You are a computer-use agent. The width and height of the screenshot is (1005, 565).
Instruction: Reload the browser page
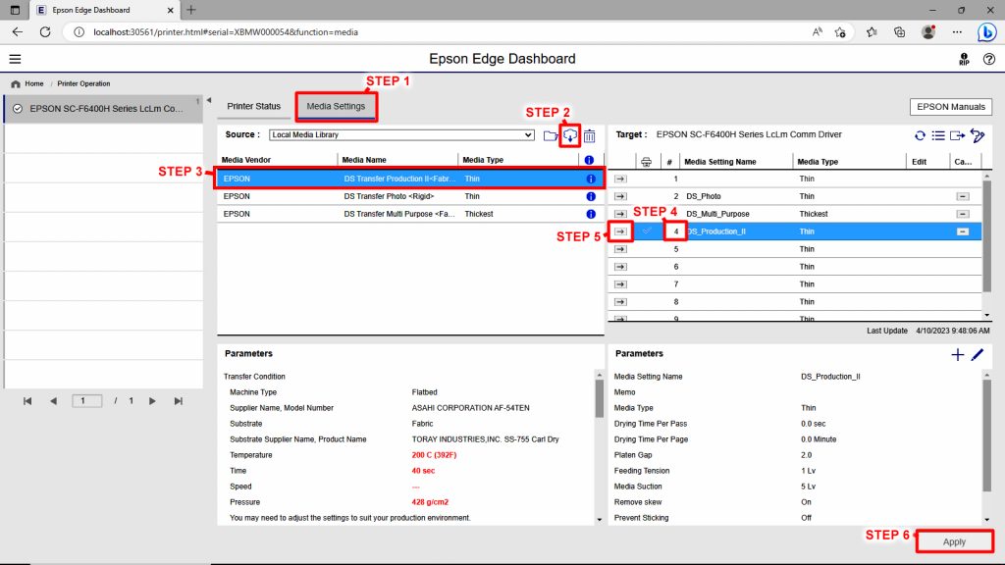[45, 32]
